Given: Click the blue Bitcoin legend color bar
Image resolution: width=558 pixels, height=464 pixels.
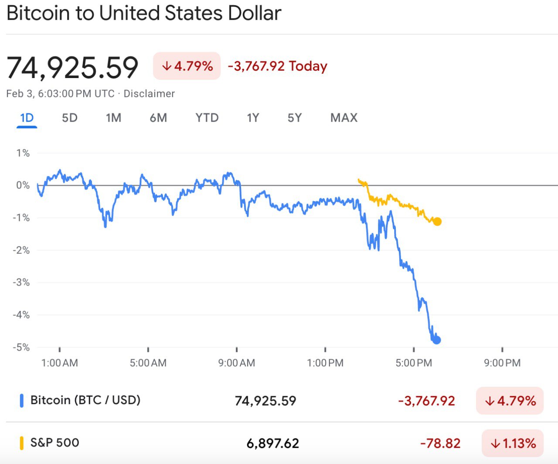Looking at the screenshot, I should coord(21,400).
